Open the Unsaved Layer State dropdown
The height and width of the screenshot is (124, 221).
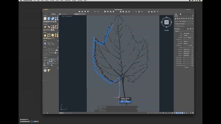pos(184,24)
